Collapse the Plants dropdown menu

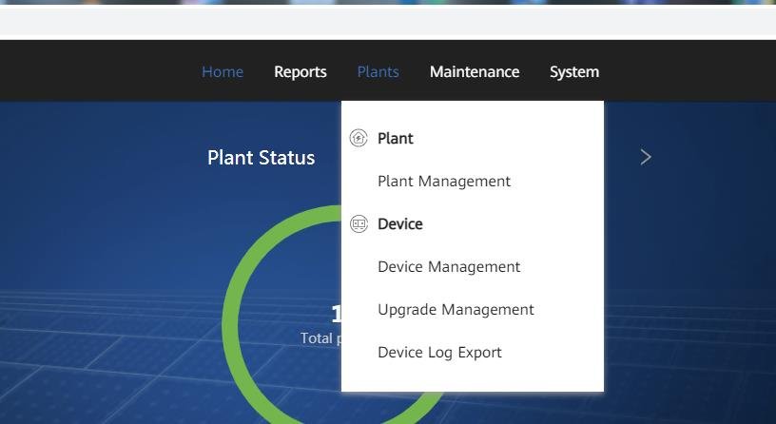(378, 72)
